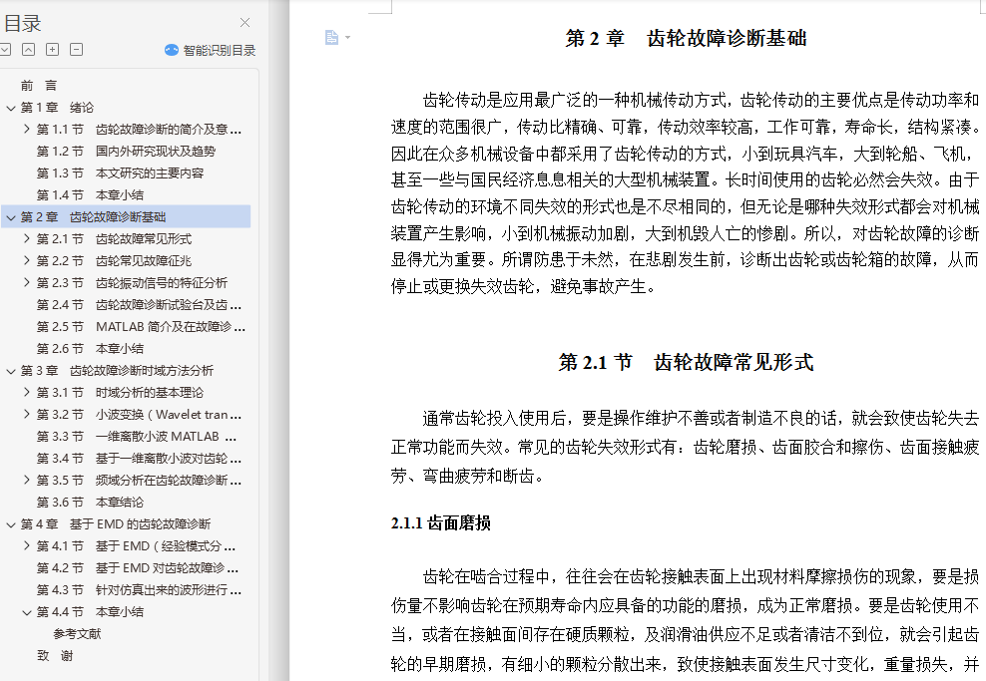
Task: Jump to 第2.1节 齿轮故障常见形式
Action: coord(114,239)
